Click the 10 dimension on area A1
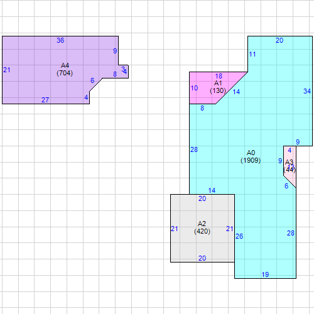The image size is (314, 314). [x=194, y=88]
